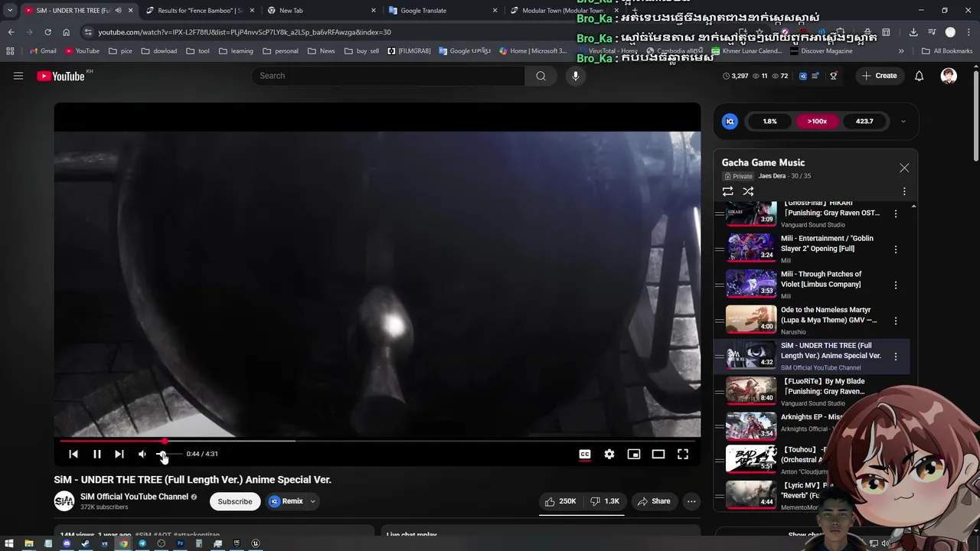Expand the Remix dropdown arrow
980x551 pixels.
point(312,501)
